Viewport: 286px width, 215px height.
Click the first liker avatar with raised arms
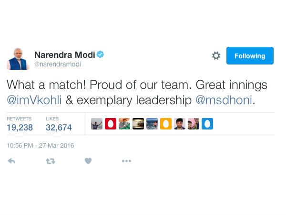point(97,124)
